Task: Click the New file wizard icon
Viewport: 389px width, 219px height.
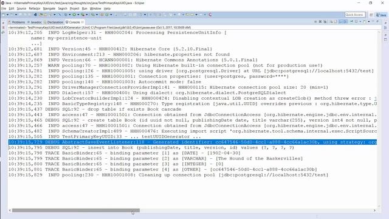Action: click(x=3, y=15)
